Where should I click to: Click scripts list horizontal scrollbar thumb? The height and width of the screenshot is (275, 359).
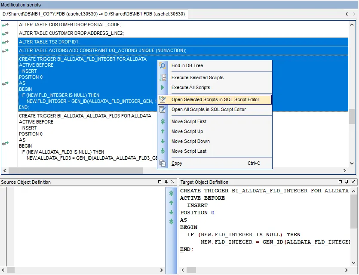point(76,171)
